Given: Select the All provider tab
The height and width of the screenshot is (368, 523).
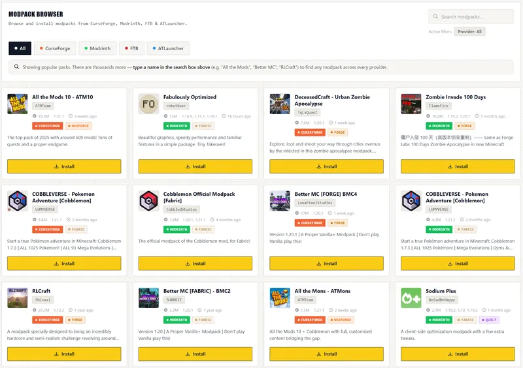Looking at the screenshot, I should tap(20, 48).
